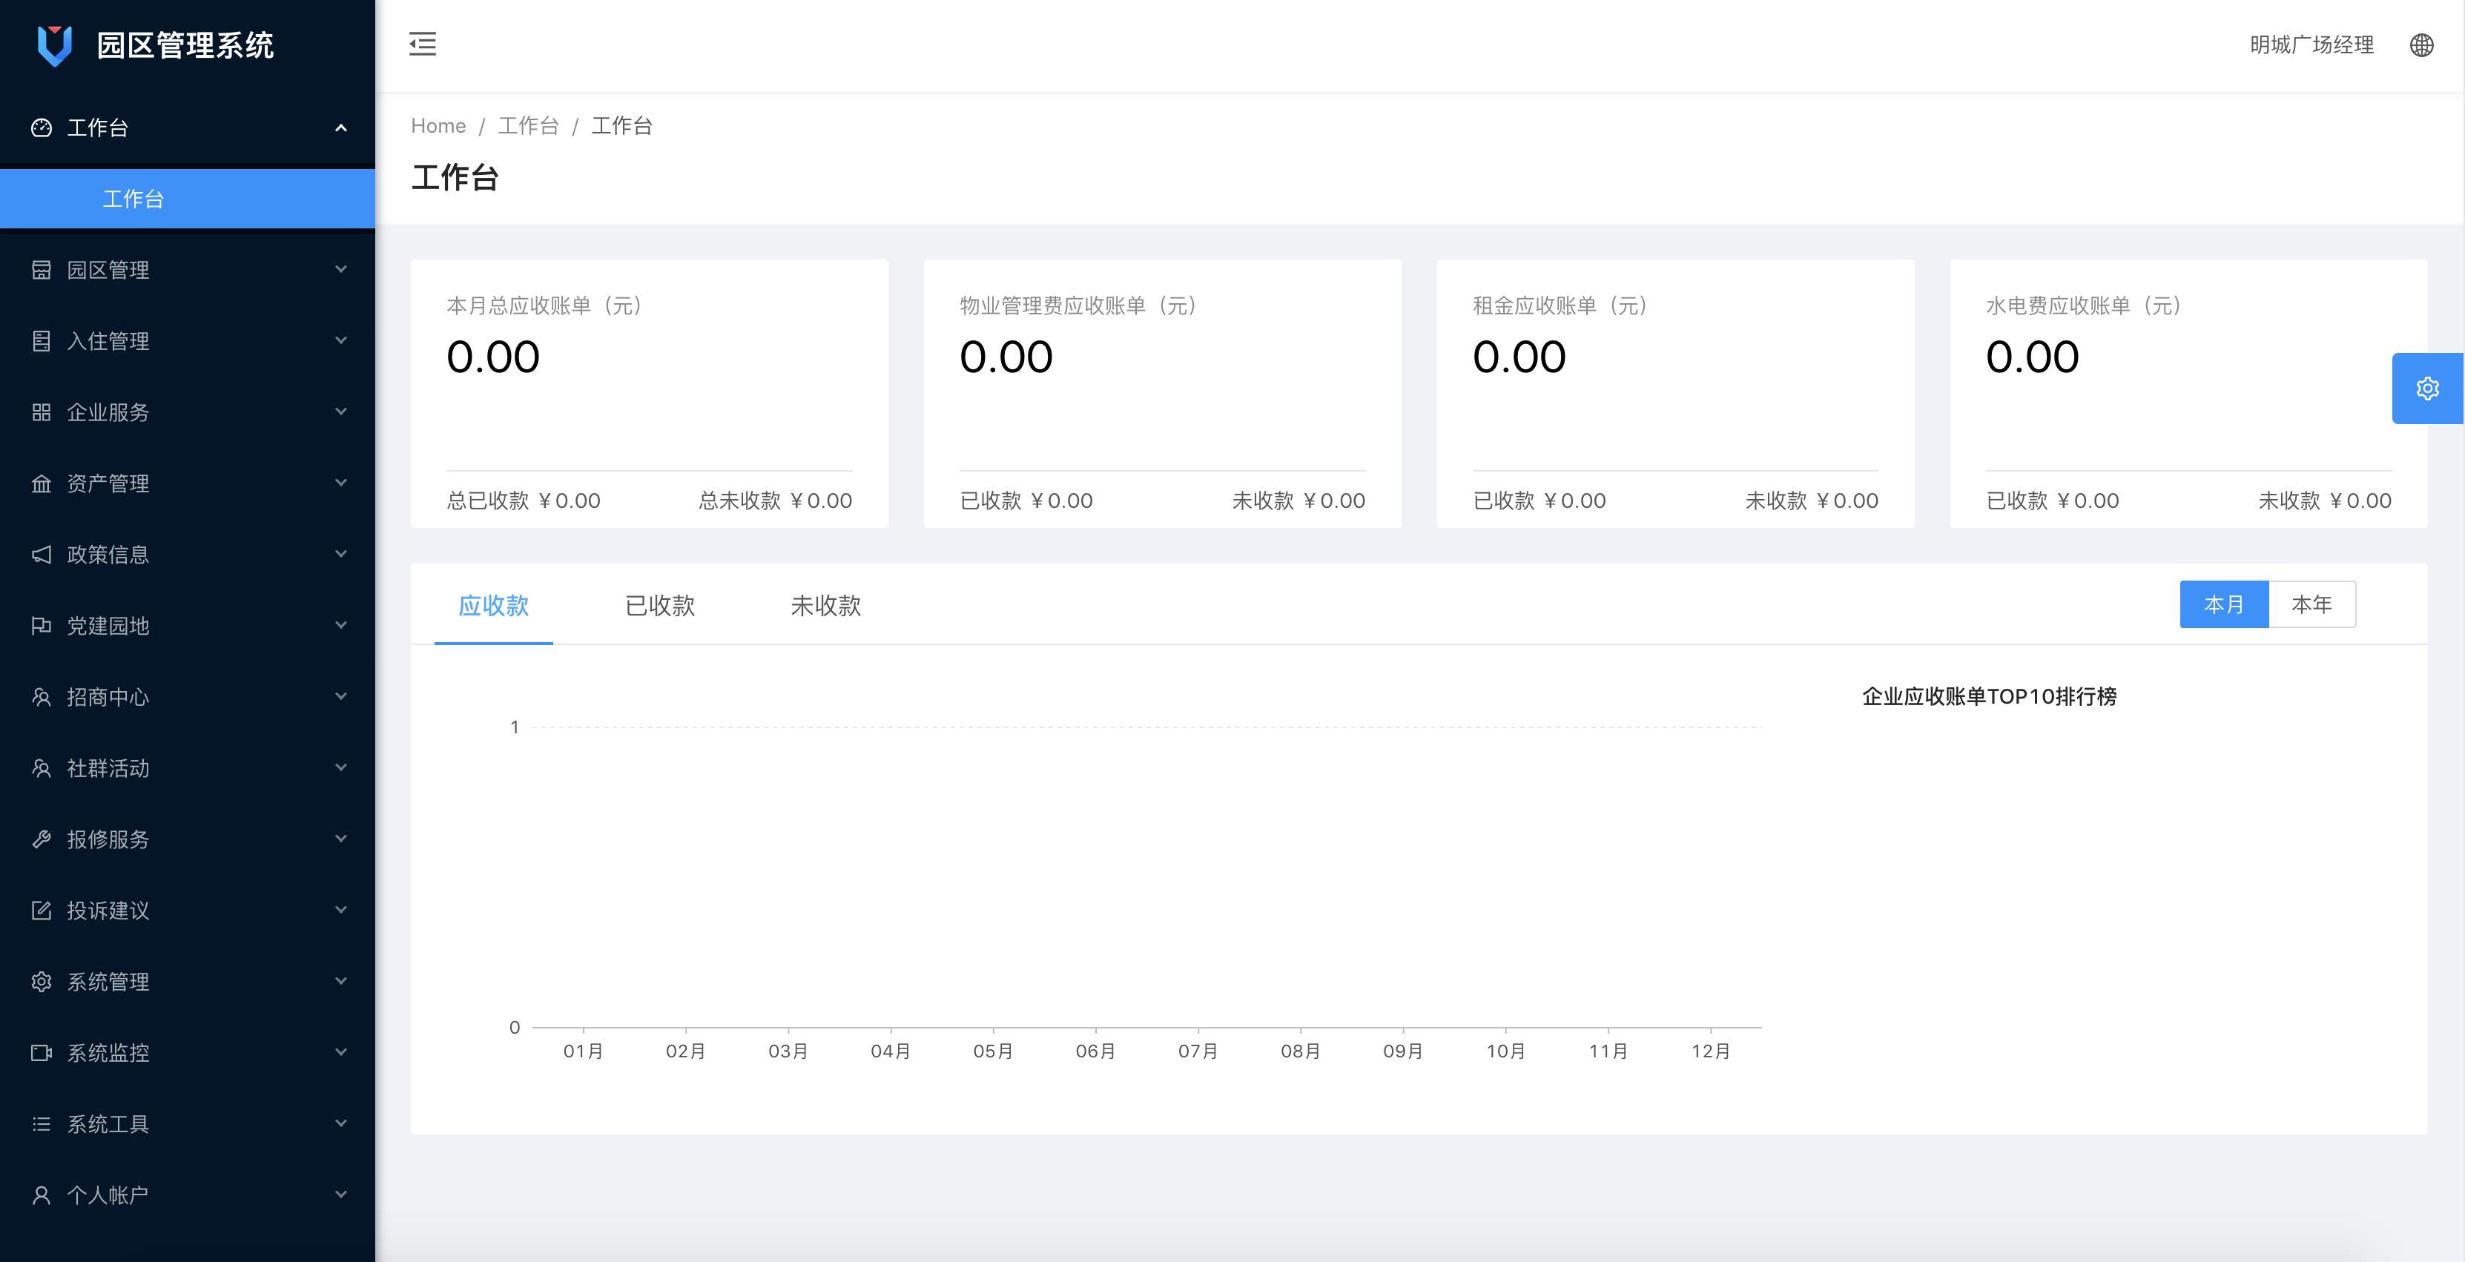Viewport: 2465px width, 1262px height.
Task: Switch to the 应收款 tab
Action: (494, 606)
